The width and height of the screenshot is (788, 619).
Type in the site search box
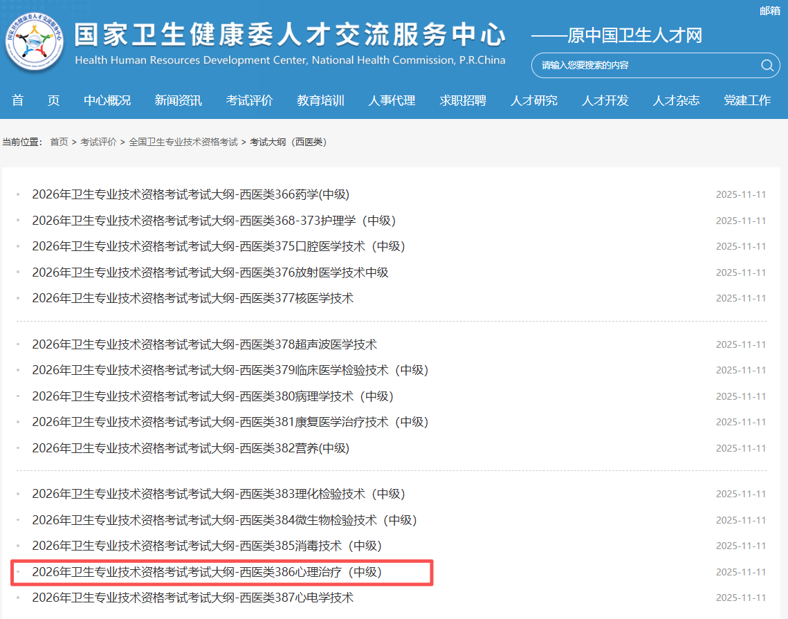click(x=643, y=66)
